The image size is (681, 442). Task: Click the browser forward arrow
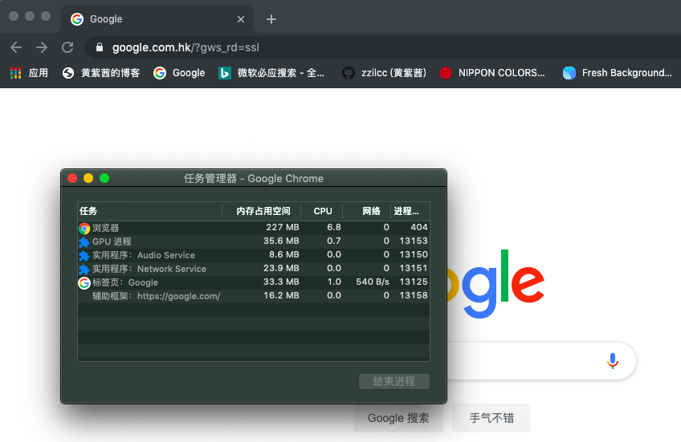42,47
